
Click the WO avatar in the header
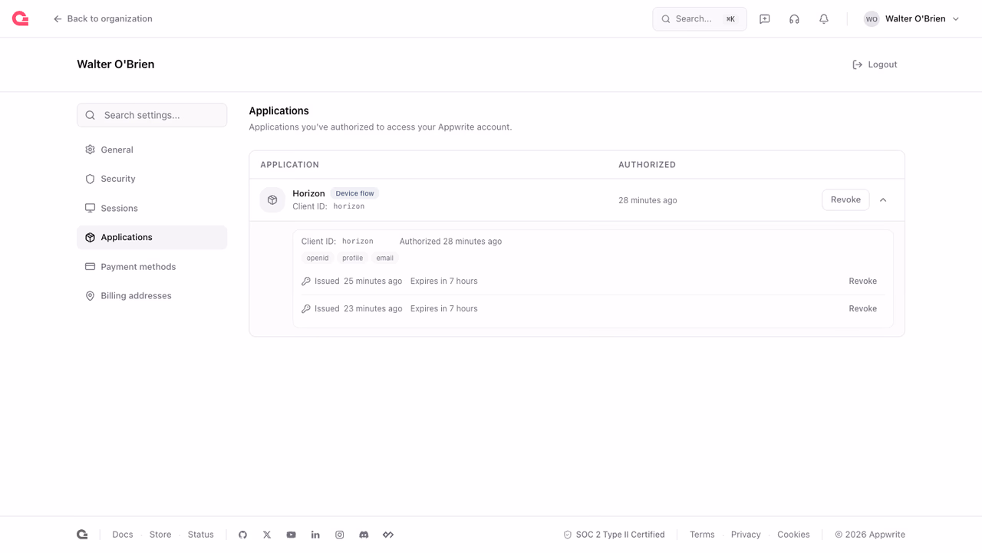click(872, 19)
